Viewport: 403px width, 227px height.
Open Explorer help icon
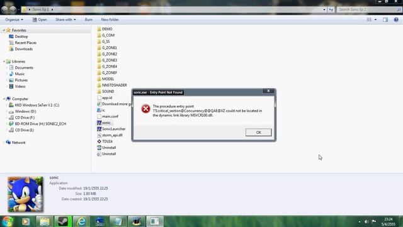point(396,20)
